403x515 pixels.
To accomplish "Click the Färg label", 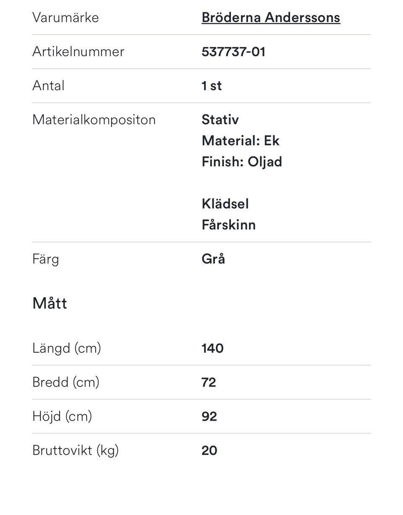I will pos(45,259).
